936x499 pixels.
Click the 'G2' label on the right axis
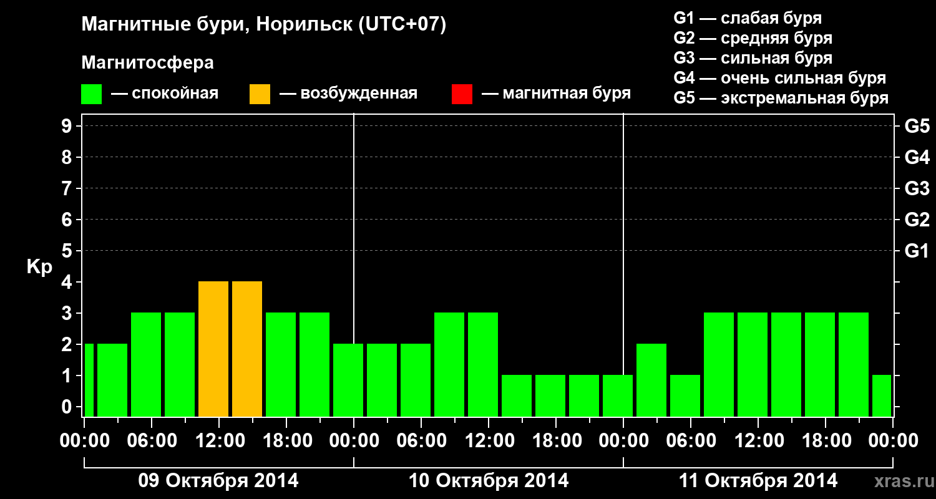pyautogui.click(x=917, y=220)
